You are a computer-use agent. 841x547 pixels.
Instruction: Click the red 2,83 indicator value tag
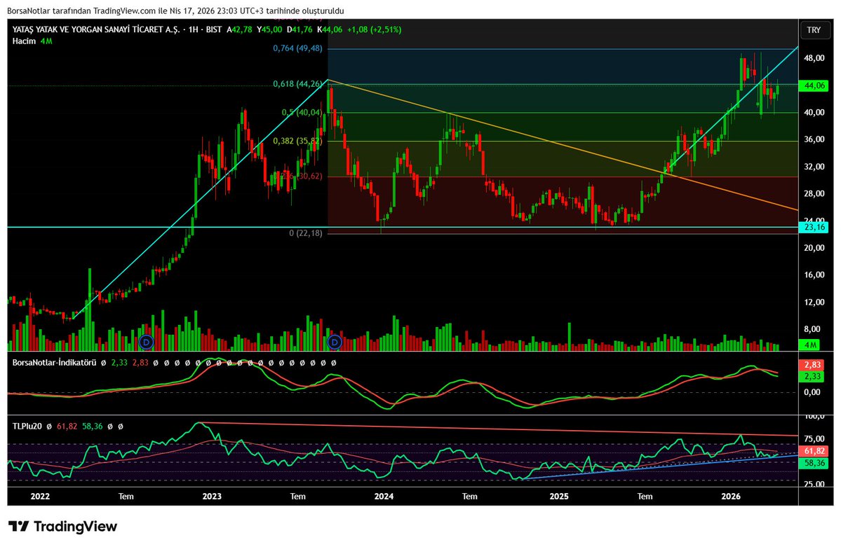coord(812,365)
